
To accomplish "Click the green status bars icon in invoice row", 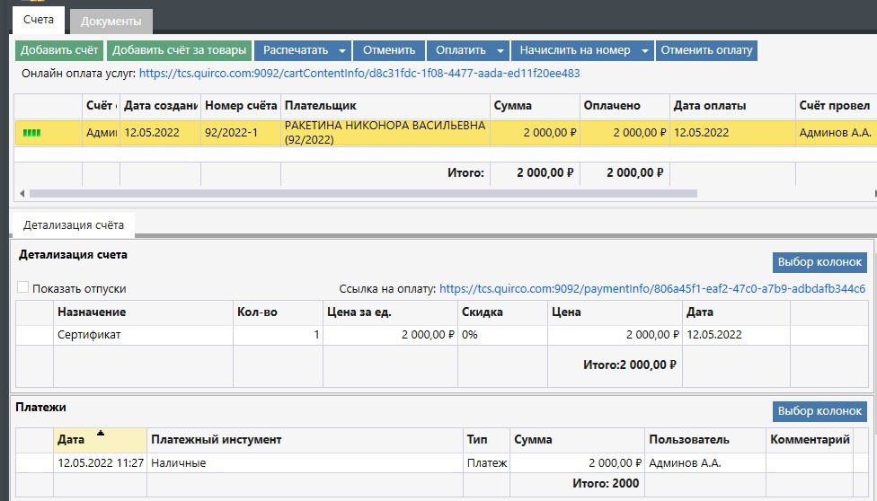I will [x=32, y=133].
